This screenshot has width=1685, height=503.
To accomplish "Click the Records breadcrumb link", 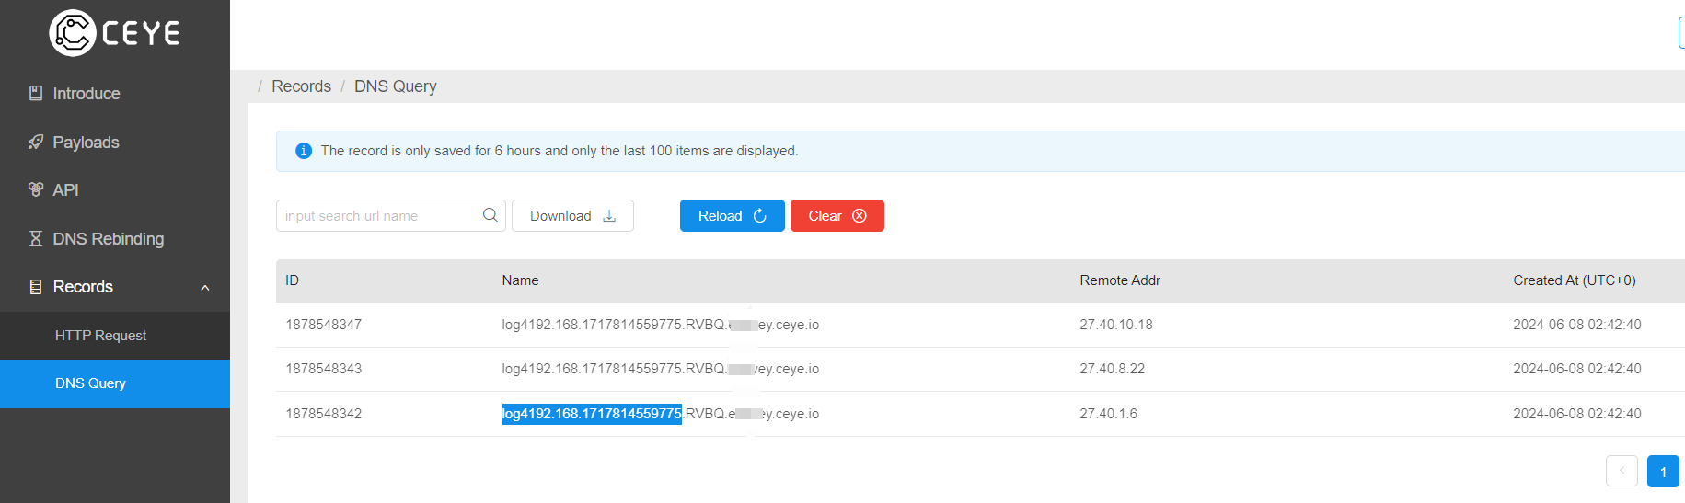I will tap(301, 86).
